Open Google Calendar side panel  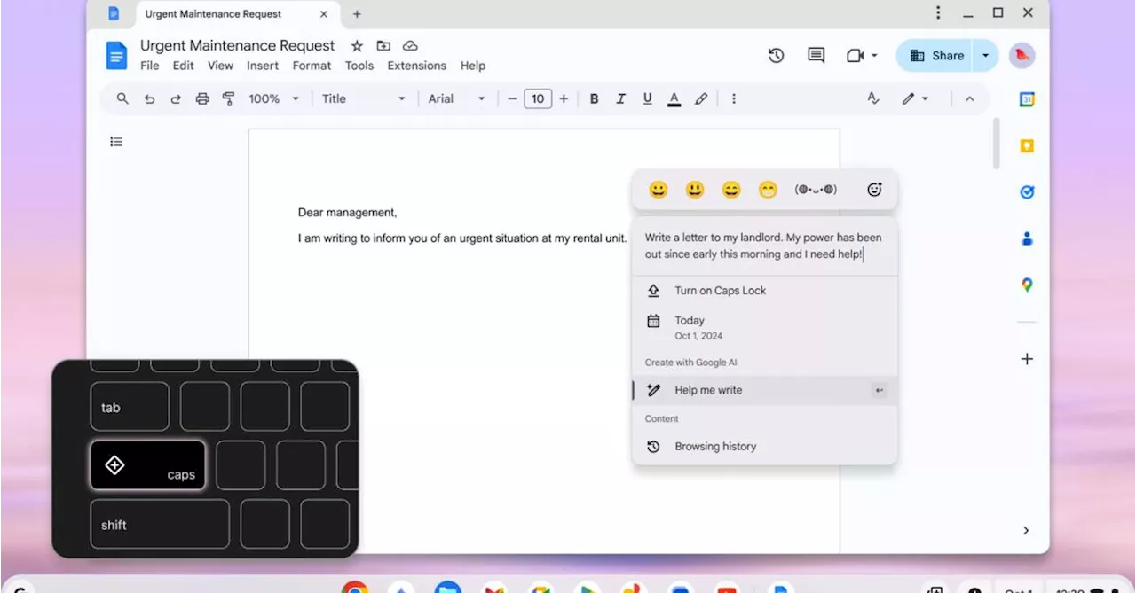pyautogui.click(x=1027, y=100)
